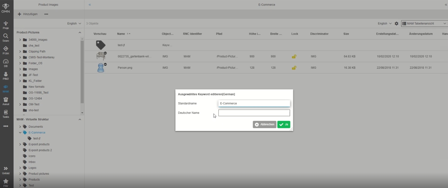Click the Deutscher Name input field
448x188 pixels.
coord(254,113)
